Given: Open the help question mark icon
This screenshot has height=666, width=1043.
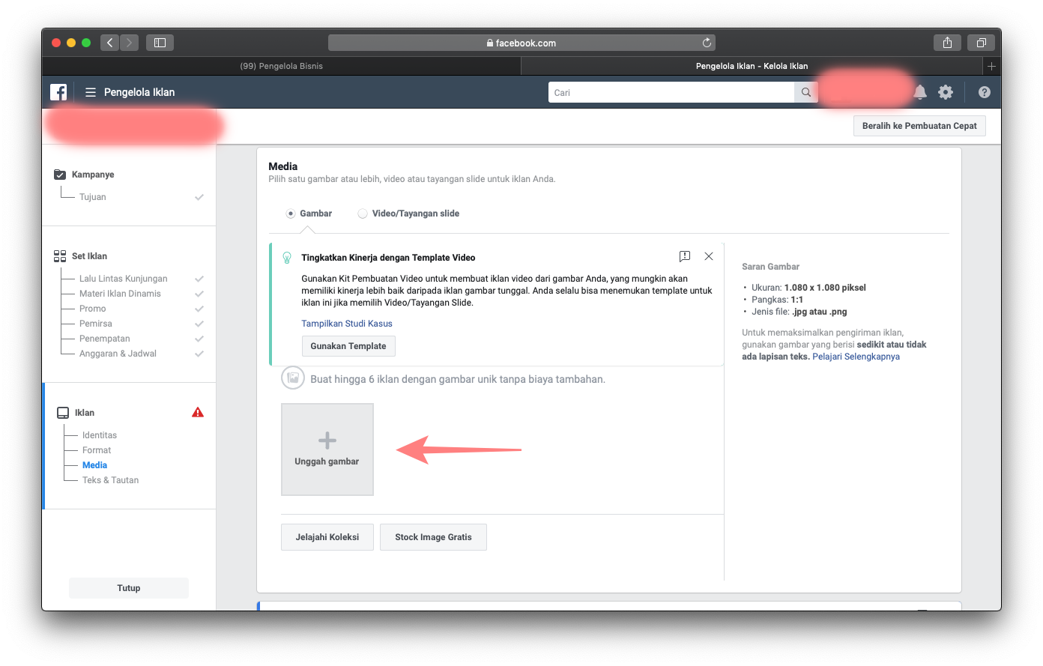Looking at the screenshot, I should pos(985,92).
